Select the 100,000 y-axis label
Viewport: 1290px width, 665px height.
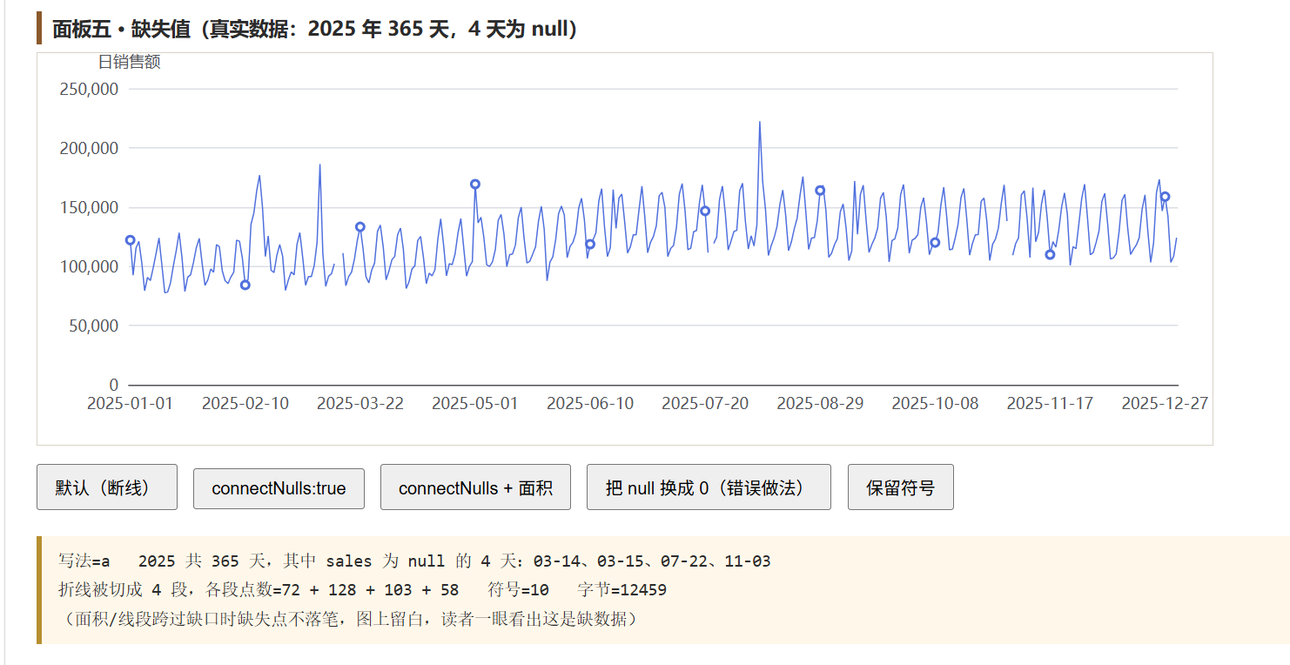pos(89,266)
